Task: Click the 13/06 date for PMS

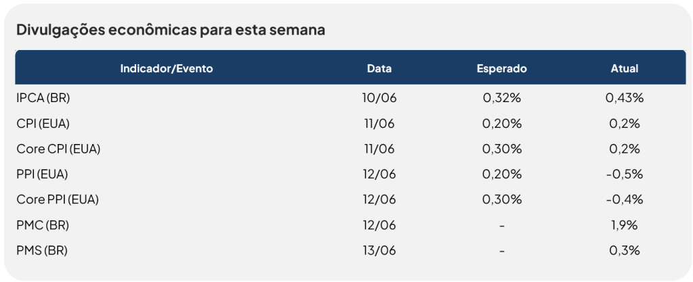Action: click(379, 251)
